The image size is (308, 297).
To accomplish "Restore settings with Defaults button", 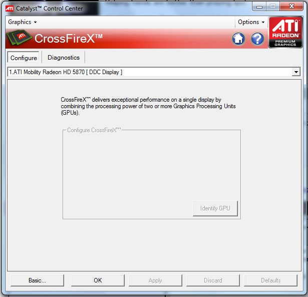I will 270,280.
